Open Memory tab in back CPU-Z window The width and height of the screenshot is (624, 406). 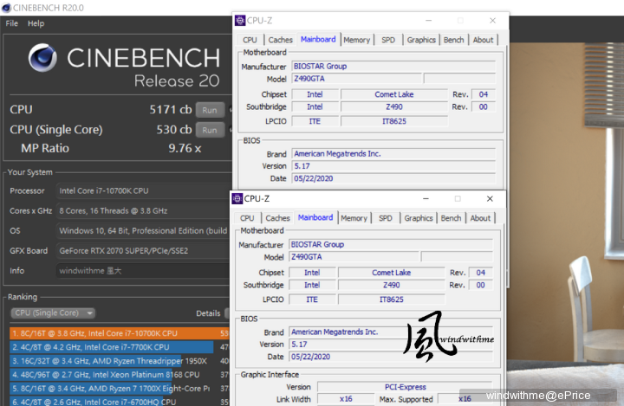pos(356,40)
